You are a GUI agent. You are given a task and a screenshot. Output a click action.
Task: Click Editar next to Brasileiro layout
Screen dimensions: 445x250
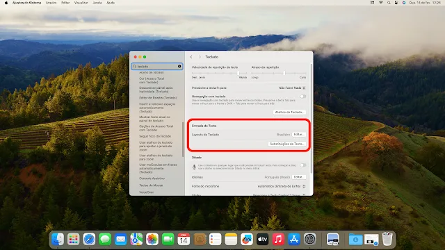(x=299, y=134)
